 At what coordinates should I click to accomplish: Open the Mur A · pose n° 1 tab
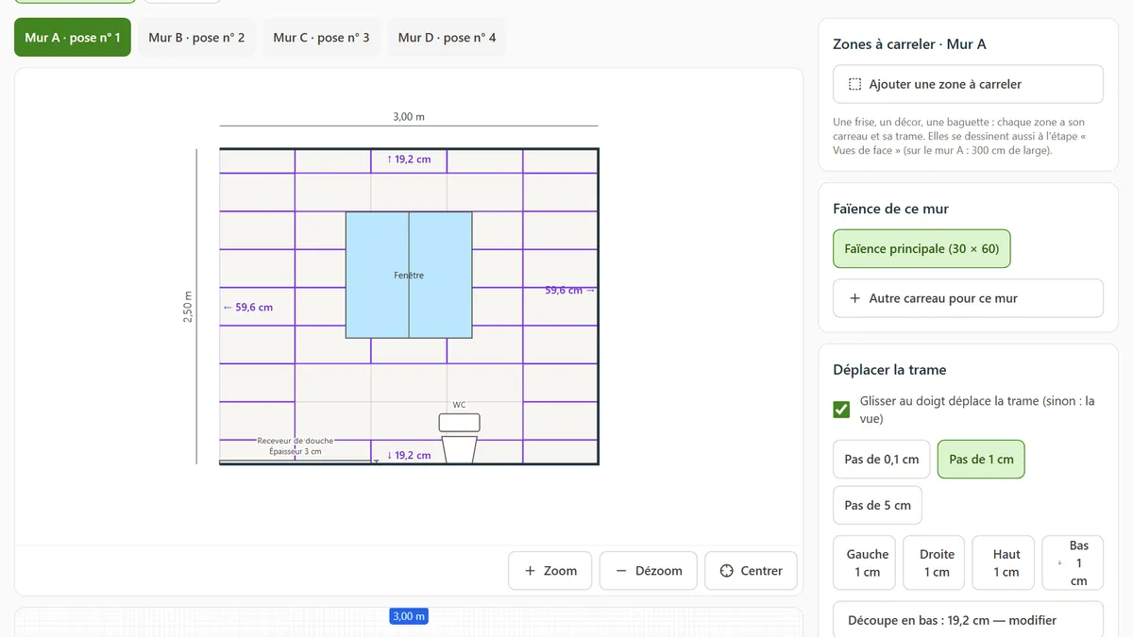73,38
